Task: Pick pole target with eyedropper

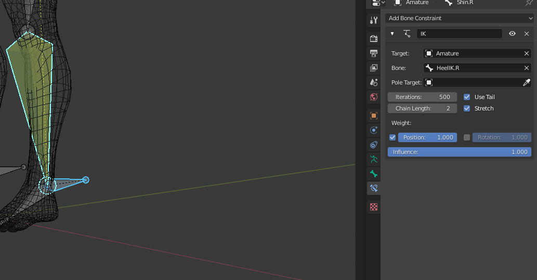Action: point(527,82)
